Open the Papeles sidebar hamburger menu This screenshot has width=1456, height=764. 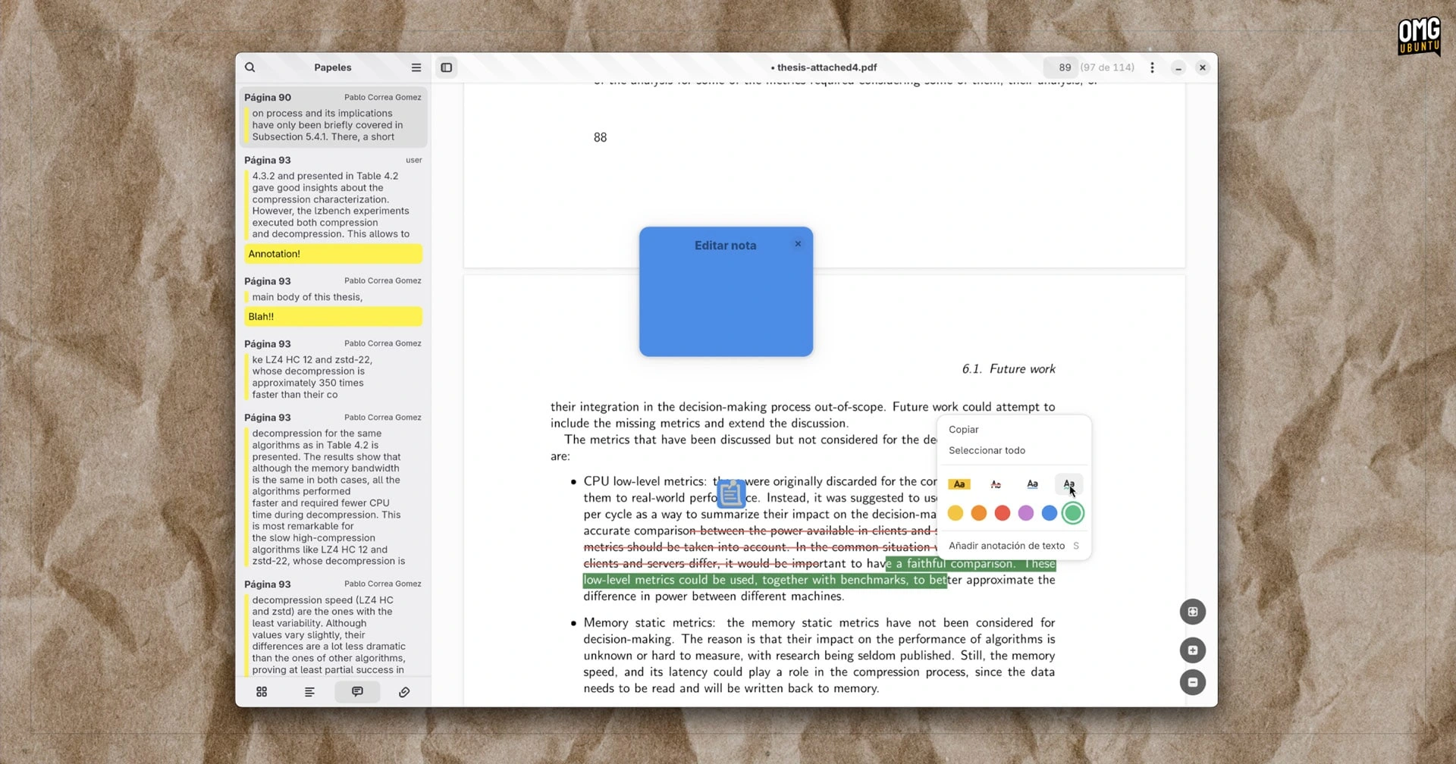coord(416,67)
